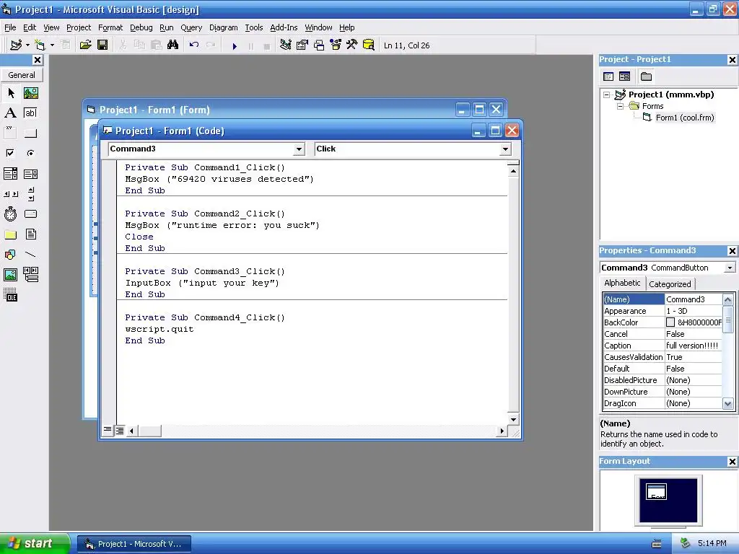This screenshot has width=739, height=554.
Task: Select the CheckBox tool in toolbox
Action: pyautogui.click(x=10, y=153)
